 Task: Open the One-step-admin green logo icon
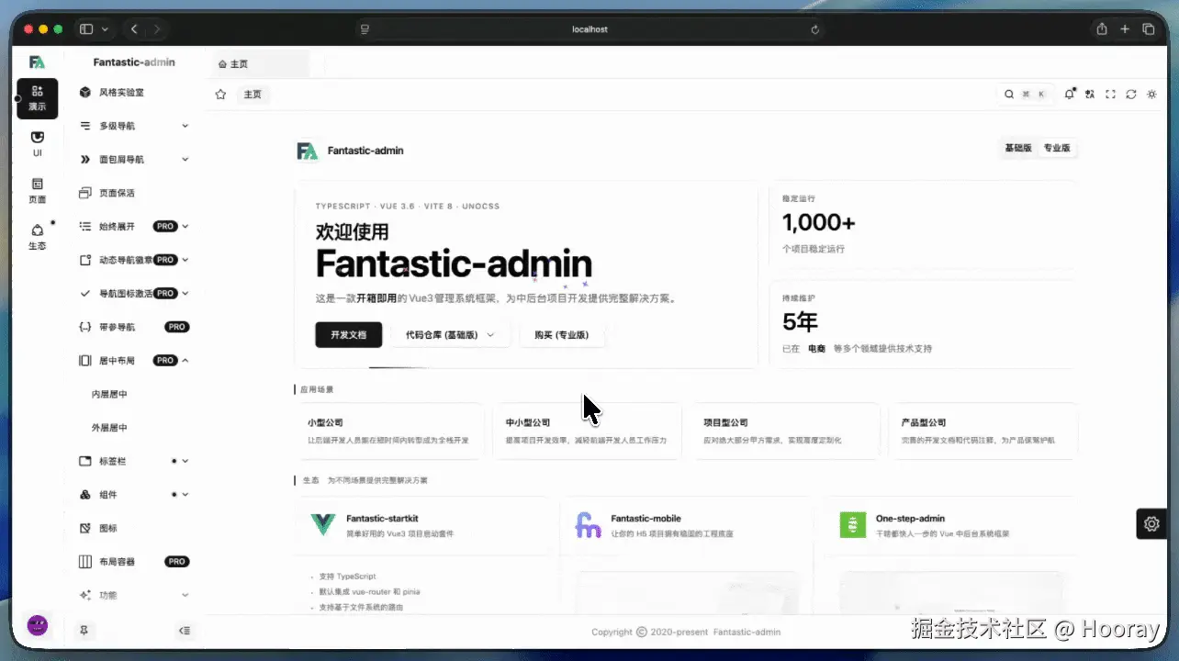pyautogui.click(x=853, y=525)
